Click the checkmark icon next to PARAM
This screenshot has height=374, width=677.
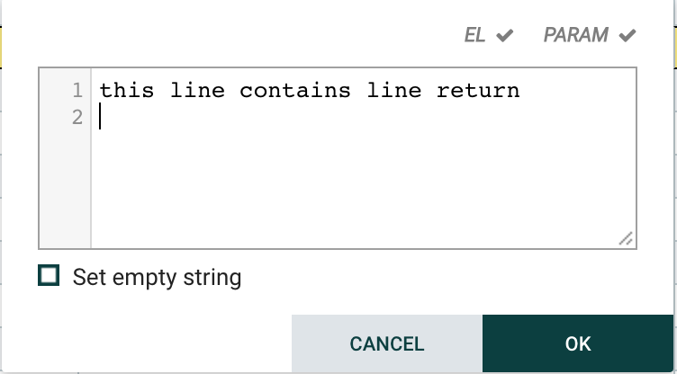click(x=627, y=36)
